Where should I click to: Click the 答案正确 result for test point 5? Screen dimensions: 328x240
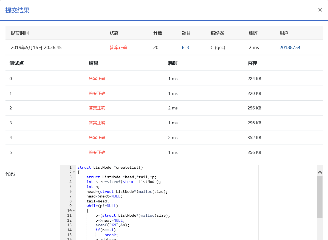97,153
